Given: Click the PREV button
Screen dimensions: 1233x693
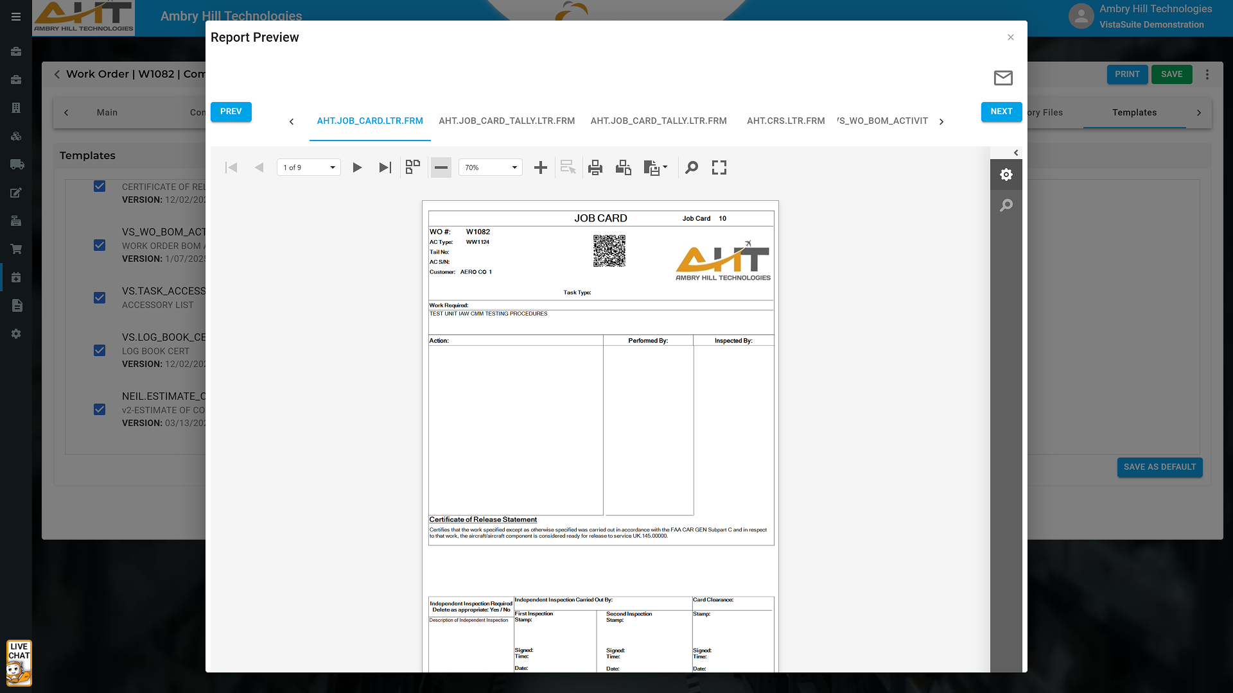Looking at the screenshot, I should point(231,112).
